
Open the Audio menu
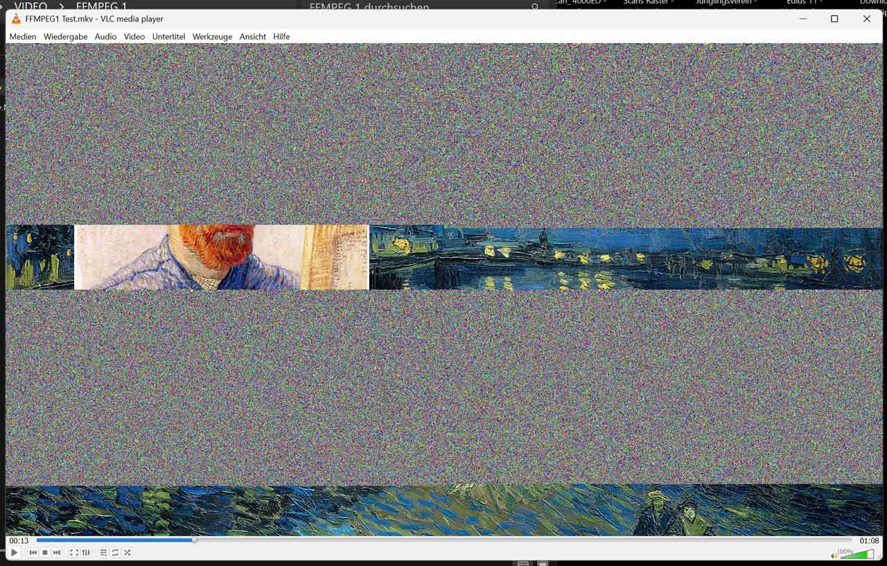coord(105,37)
